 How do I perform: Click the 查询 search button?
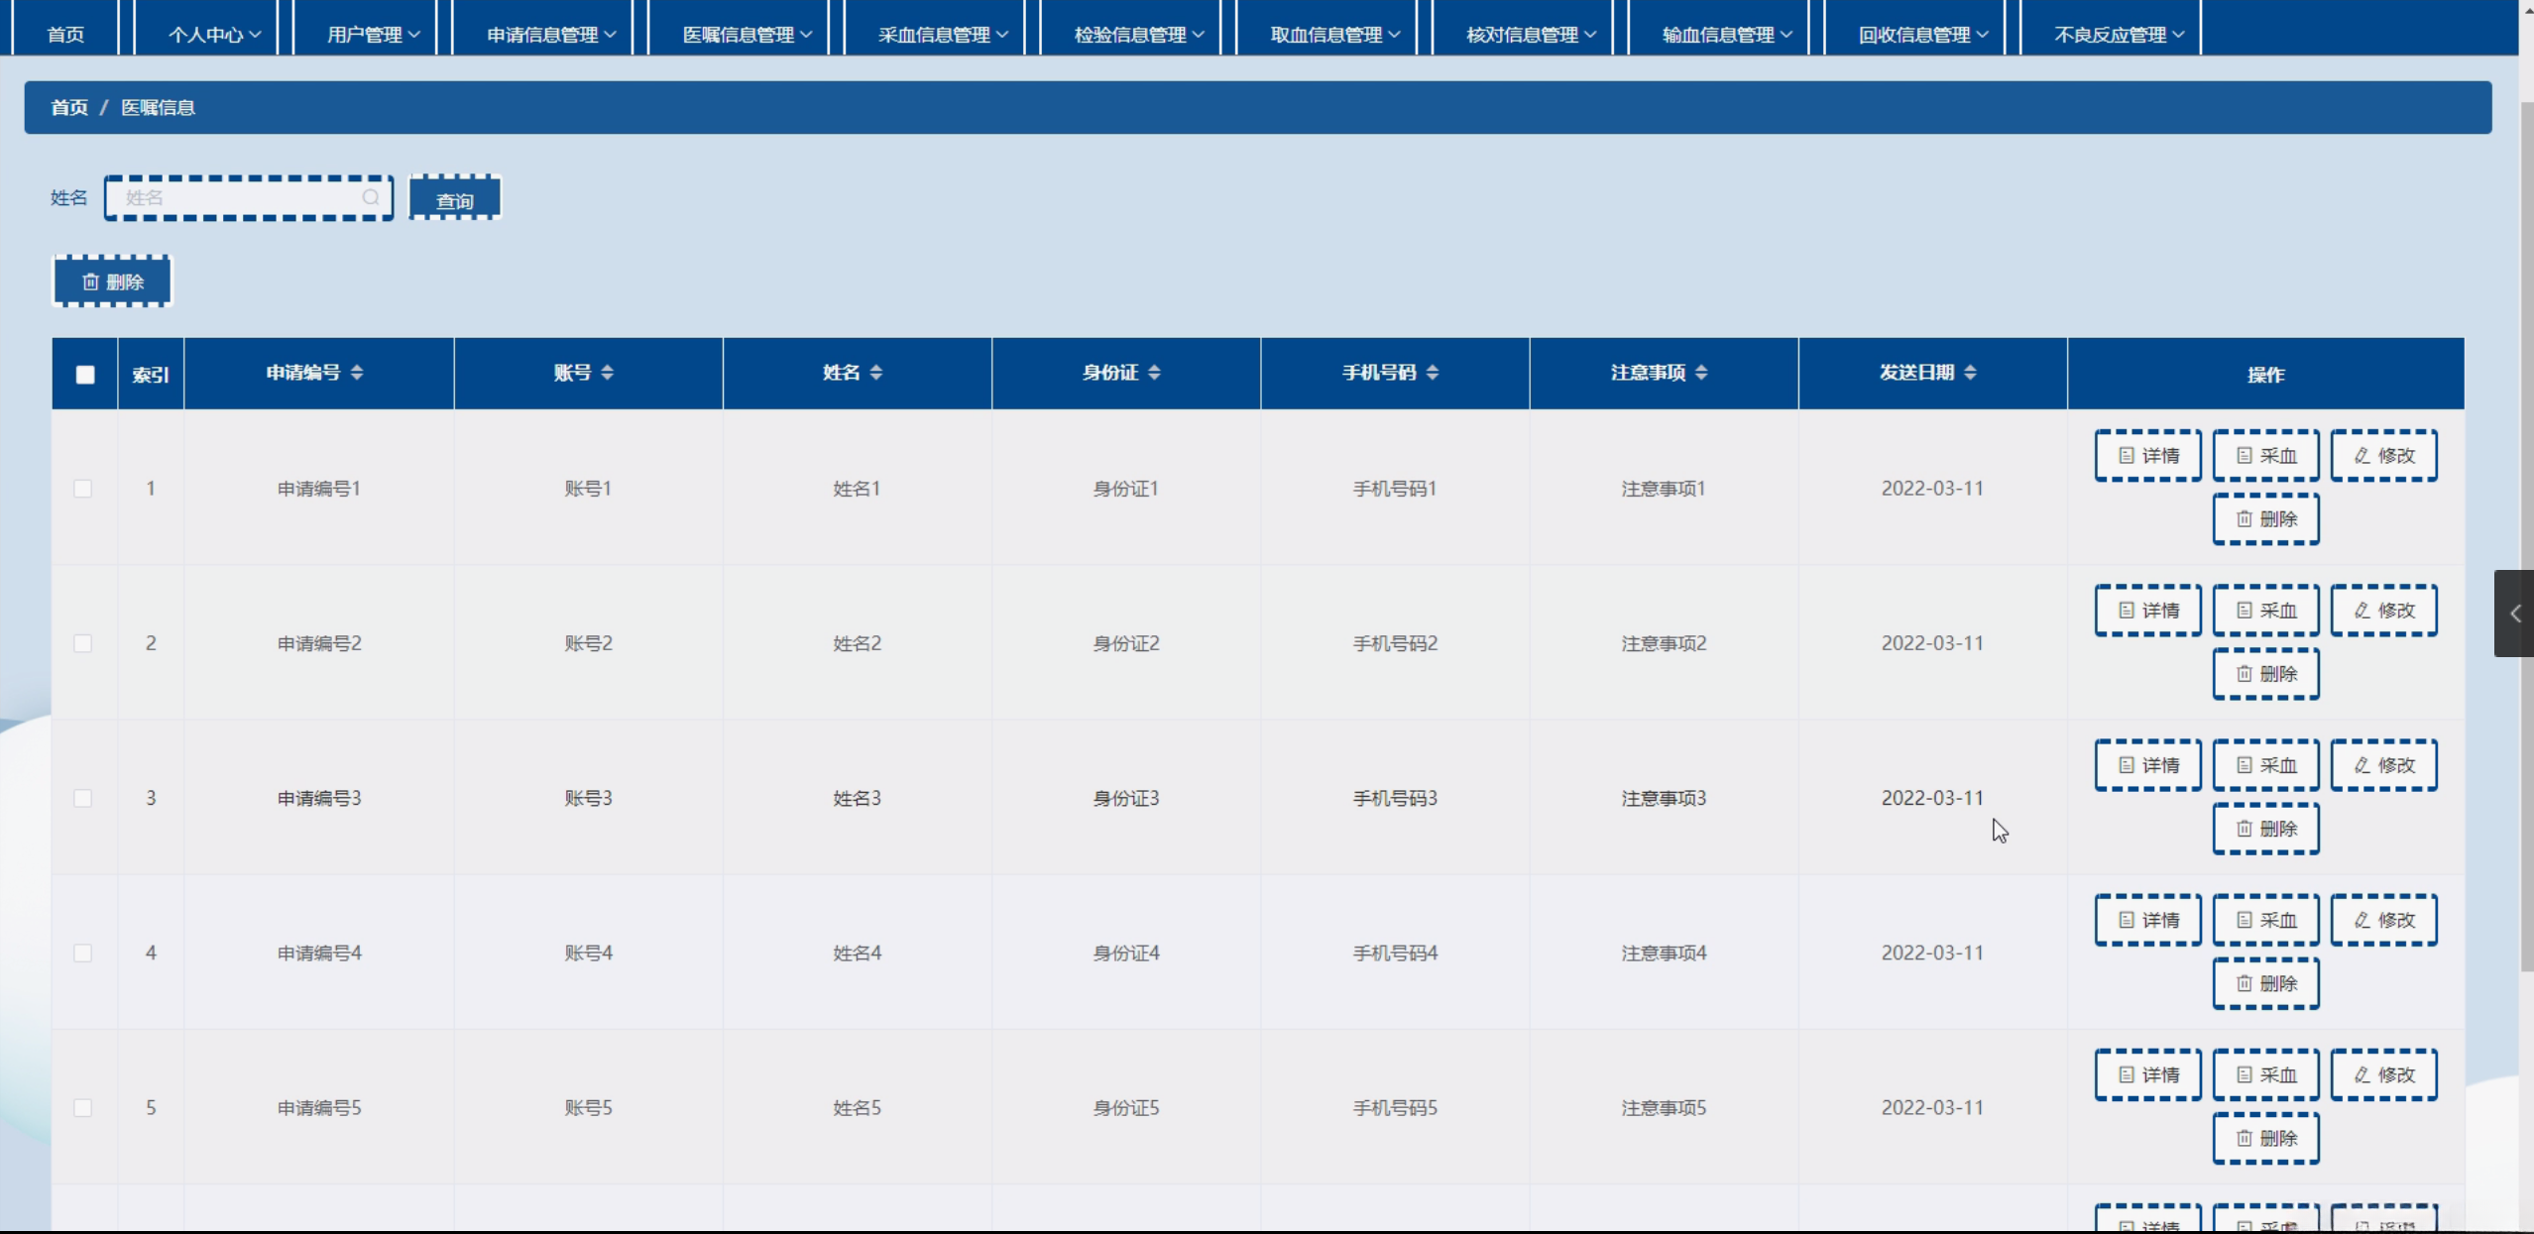455,199
